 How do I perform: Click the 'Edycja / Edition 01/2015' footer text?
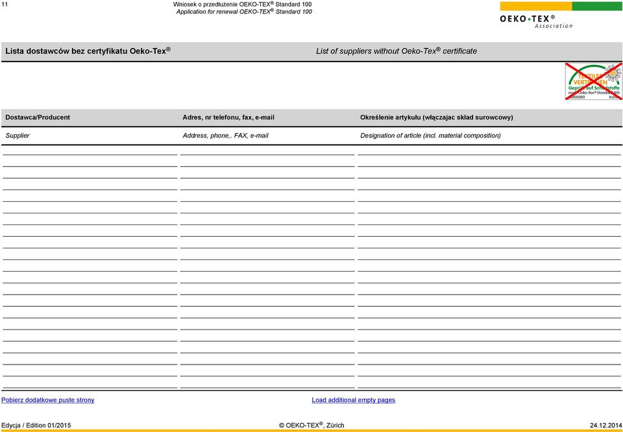click(x=36, y=426)
